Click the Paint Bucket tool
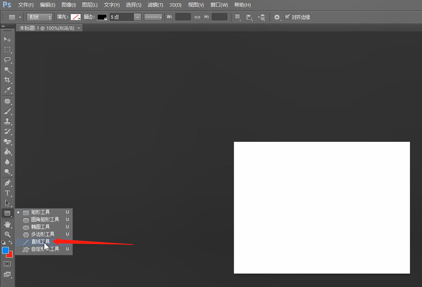422x287 pixels. tap(8, 152)
